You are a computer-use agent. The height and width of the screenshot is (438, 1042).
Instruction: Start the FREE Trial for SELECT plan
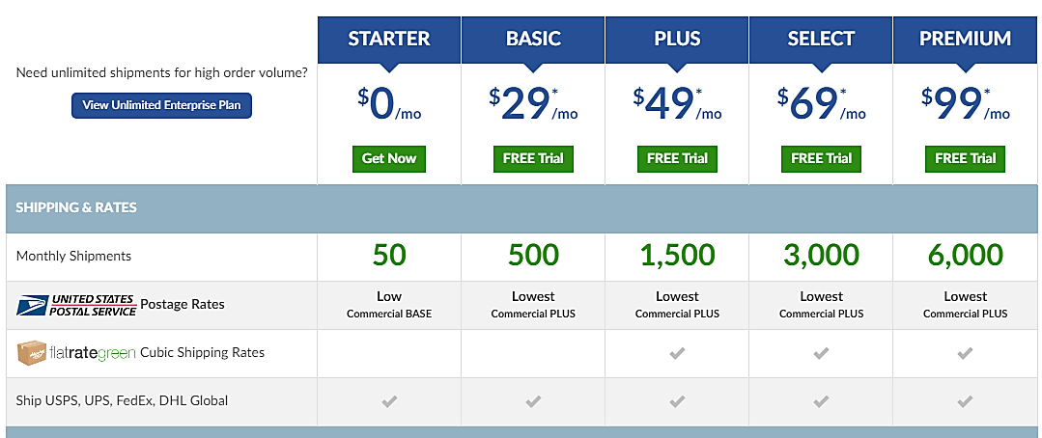tap(822, 158)
